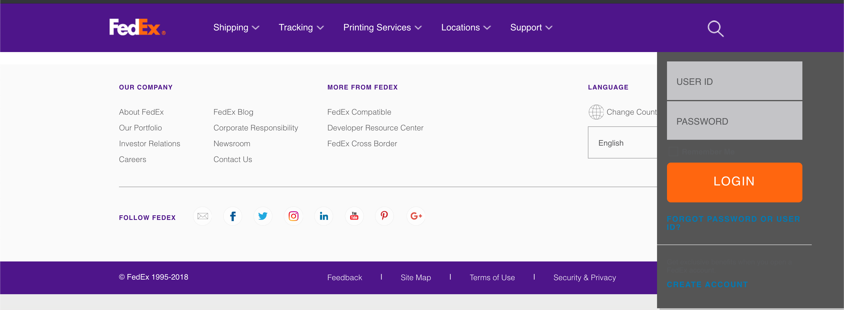Open the Google+ icon
Screen dimensions: 844x310
[x=416, y=216]
